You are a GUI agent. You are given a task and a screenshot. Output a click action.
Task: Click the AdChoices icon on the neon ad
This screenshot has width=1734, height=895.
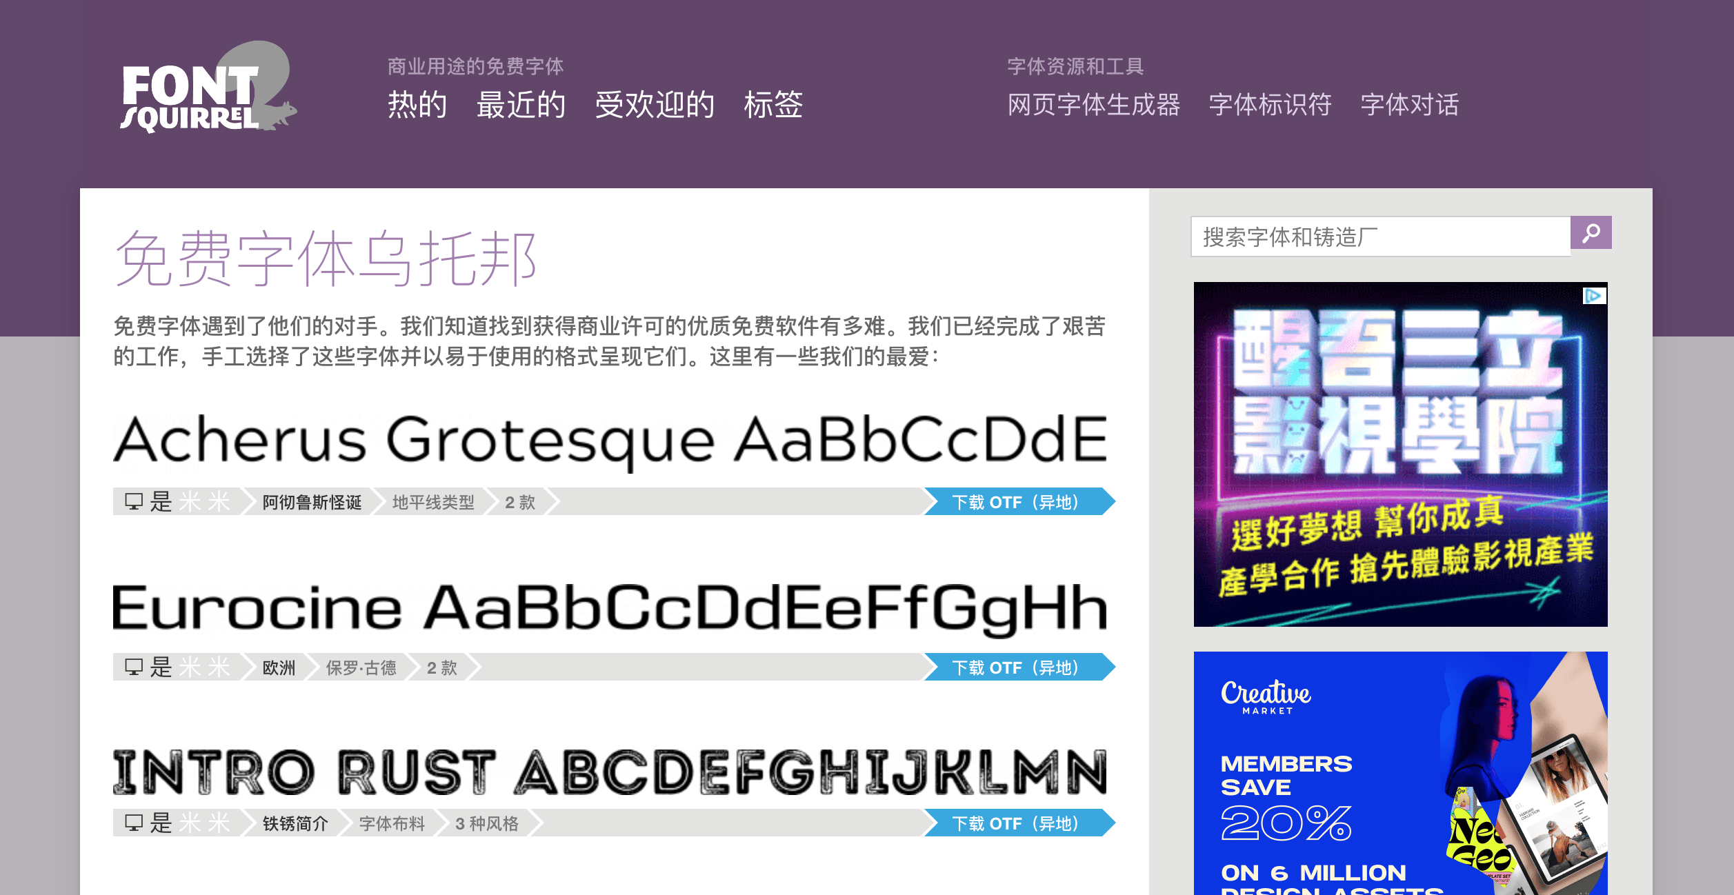coord(1594,296)
